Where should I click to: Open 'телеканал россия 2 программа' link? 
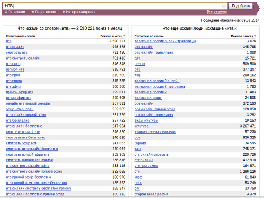coord(160,86)
